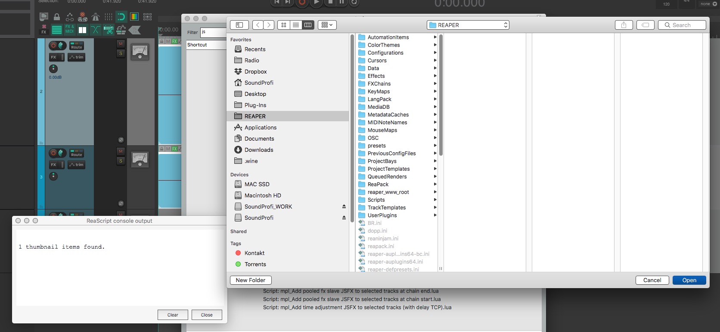The height and width of the screenshot is (332, 720).
Task: Click the scissors trim-item toolbar icon
Action: click(108, 30)
